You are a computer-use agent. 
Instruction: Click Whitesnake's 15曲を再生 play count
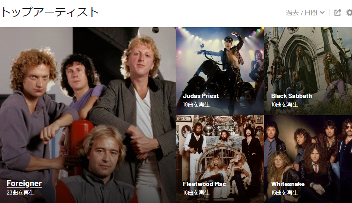284,193
